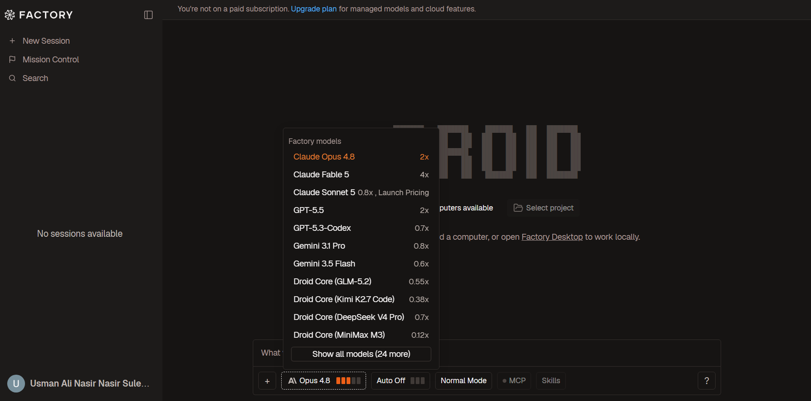Screen dimensions: 811x401
Task: Open the Opus 4.8 model selector dropdown
Action: 324,381
